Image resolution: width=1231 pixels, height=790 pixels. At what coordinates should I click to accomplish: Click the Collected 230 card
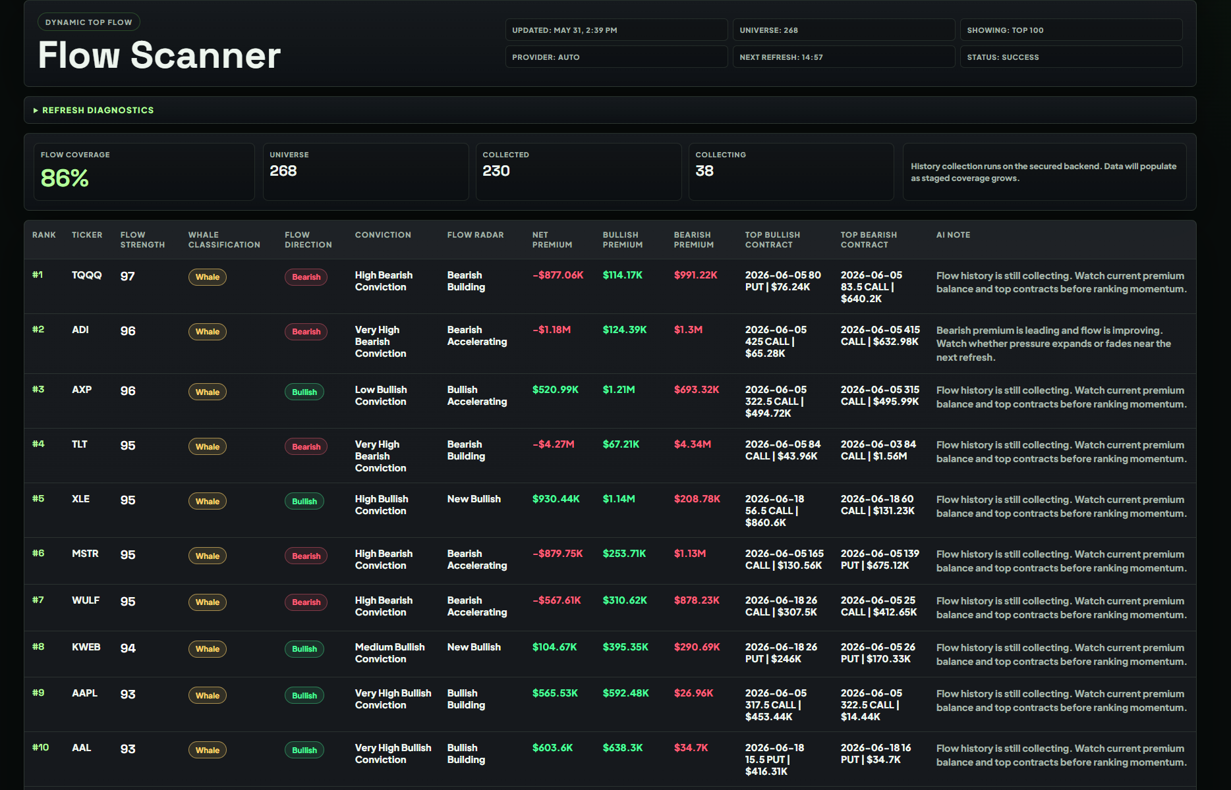click(x=579, y=172)
